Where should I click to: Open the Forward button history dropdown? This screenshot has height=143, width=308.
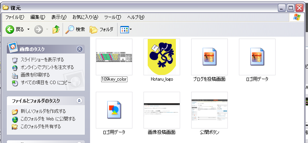click(x=47, y=29)
